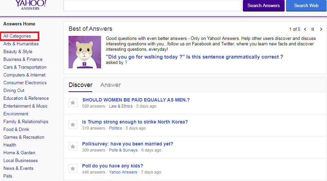Image resolution: width=327 pixels, height=181 pixels.
Task: Open Consumer Electronics category
Action: click(25, 83)
